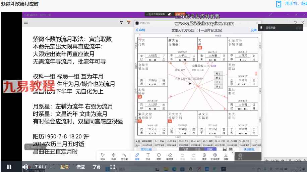Pause the video playback
Image resolution: width=307 pixels, height=172 pixels.
[9, 167]
